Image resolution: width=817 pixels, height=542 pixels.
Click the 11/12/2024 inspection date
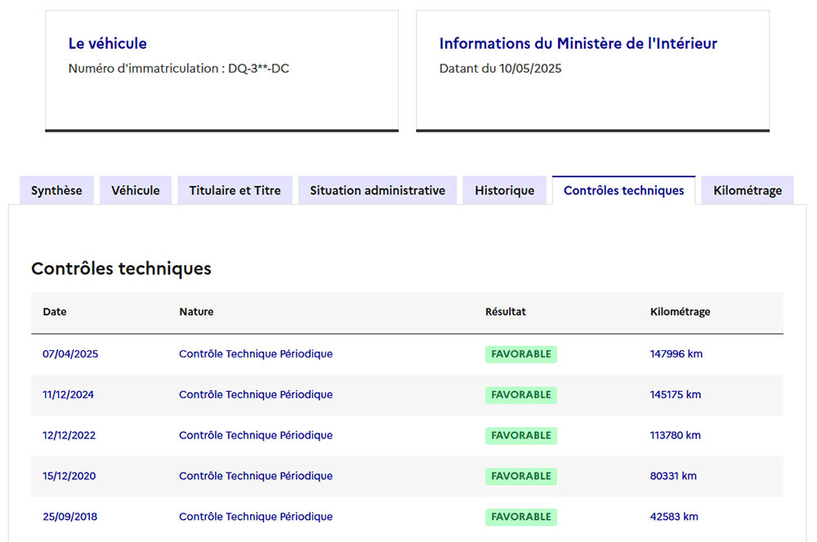pyautogui.click(x=68, y=395)
